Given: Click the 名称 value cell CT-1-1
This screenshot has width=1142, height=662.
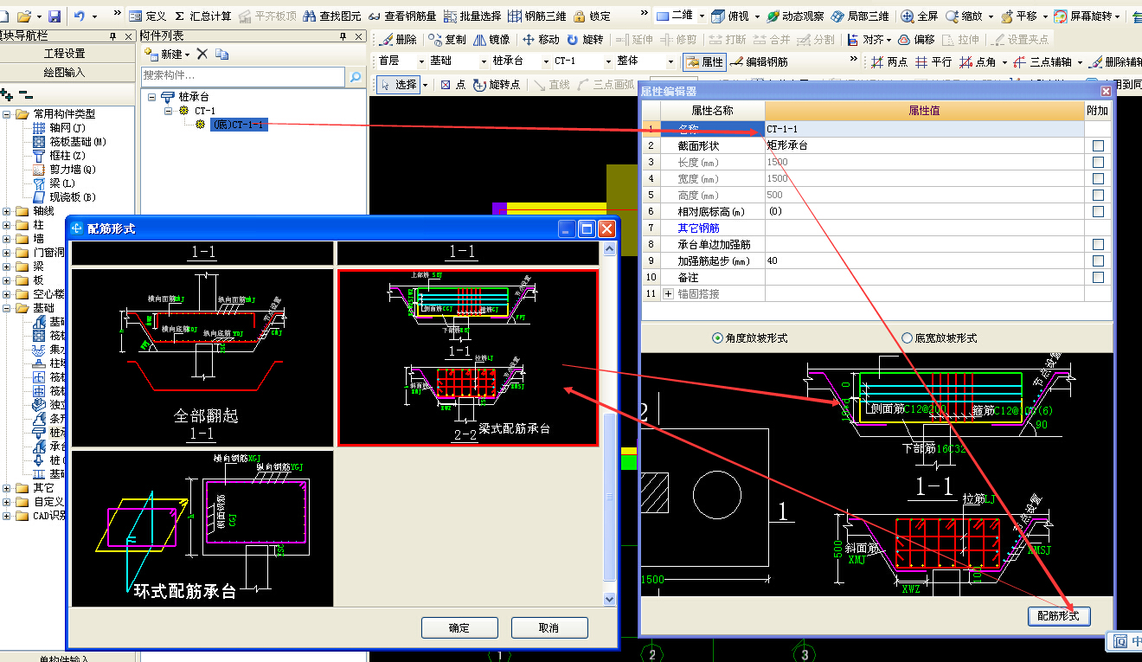Looking at the screenshot, I should [x=925, y=129].
